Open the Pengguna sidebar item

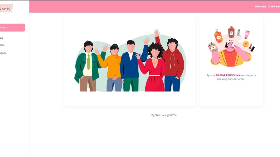tap(3, 53)
